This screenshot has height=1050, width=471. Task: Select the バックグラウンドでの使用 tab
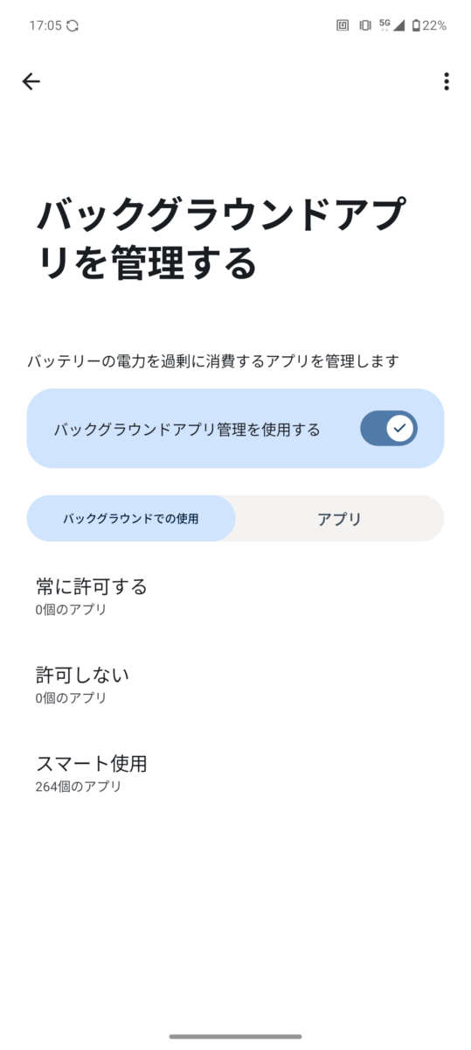click(x=131, y=519)
